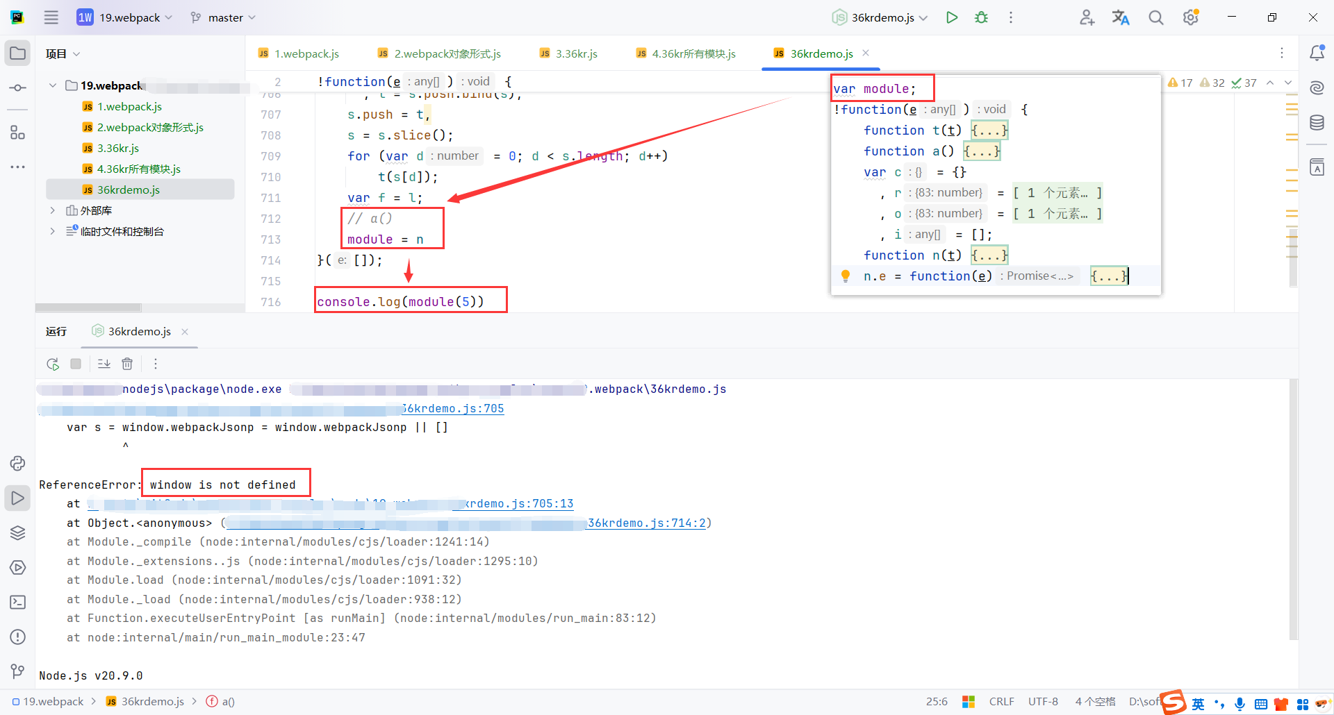Rerun the 36krdemo.js program
1334x715 pixels.
point(52,363)
